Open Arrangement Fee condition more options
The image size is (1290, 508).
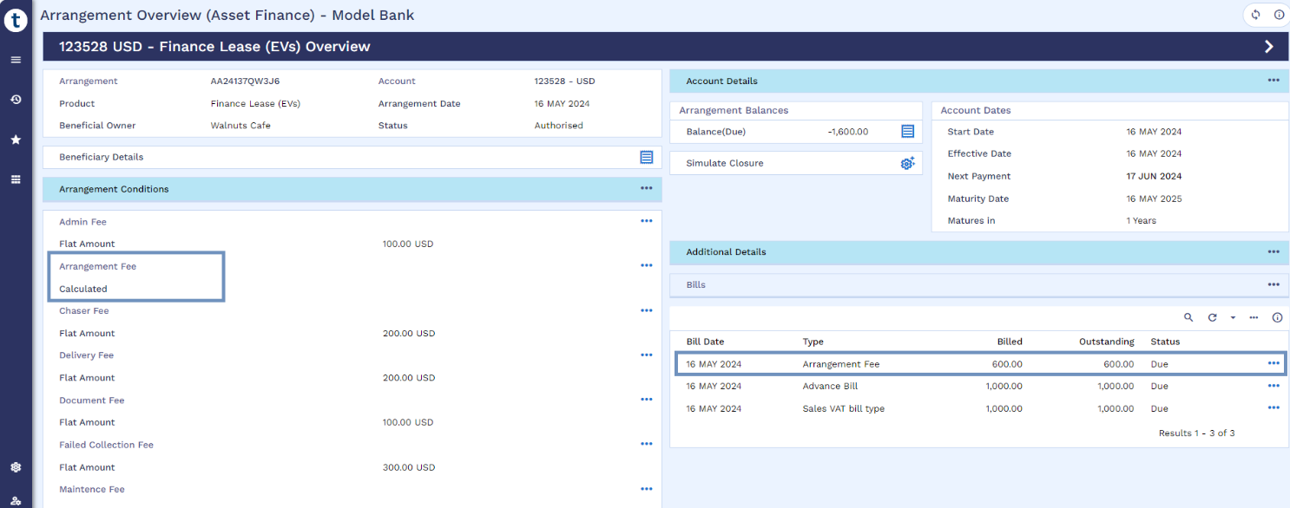(x=646, y=265)
